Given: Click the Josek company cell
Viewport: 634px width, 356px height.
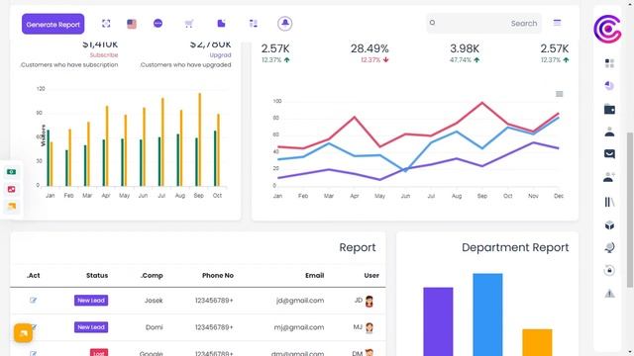Looking at the screenshot, I should point(154,301).
